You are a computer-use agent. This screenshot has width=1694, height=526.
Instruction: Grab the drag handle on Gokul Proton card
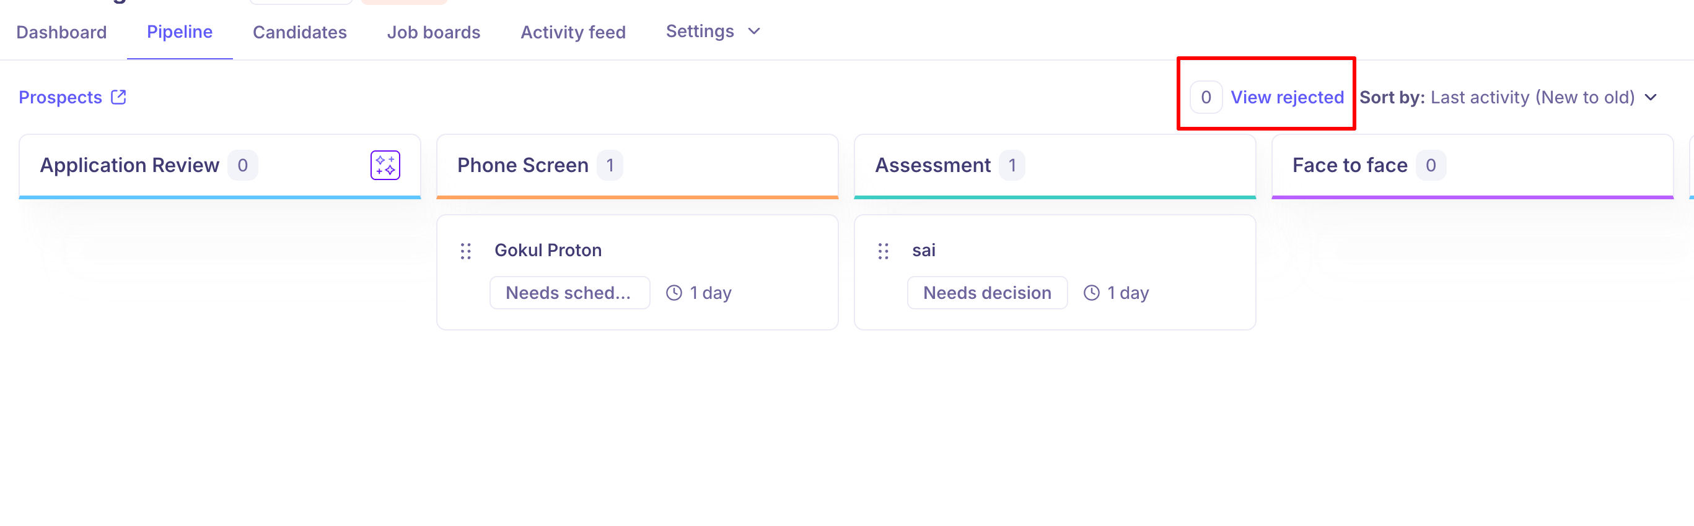465,251
